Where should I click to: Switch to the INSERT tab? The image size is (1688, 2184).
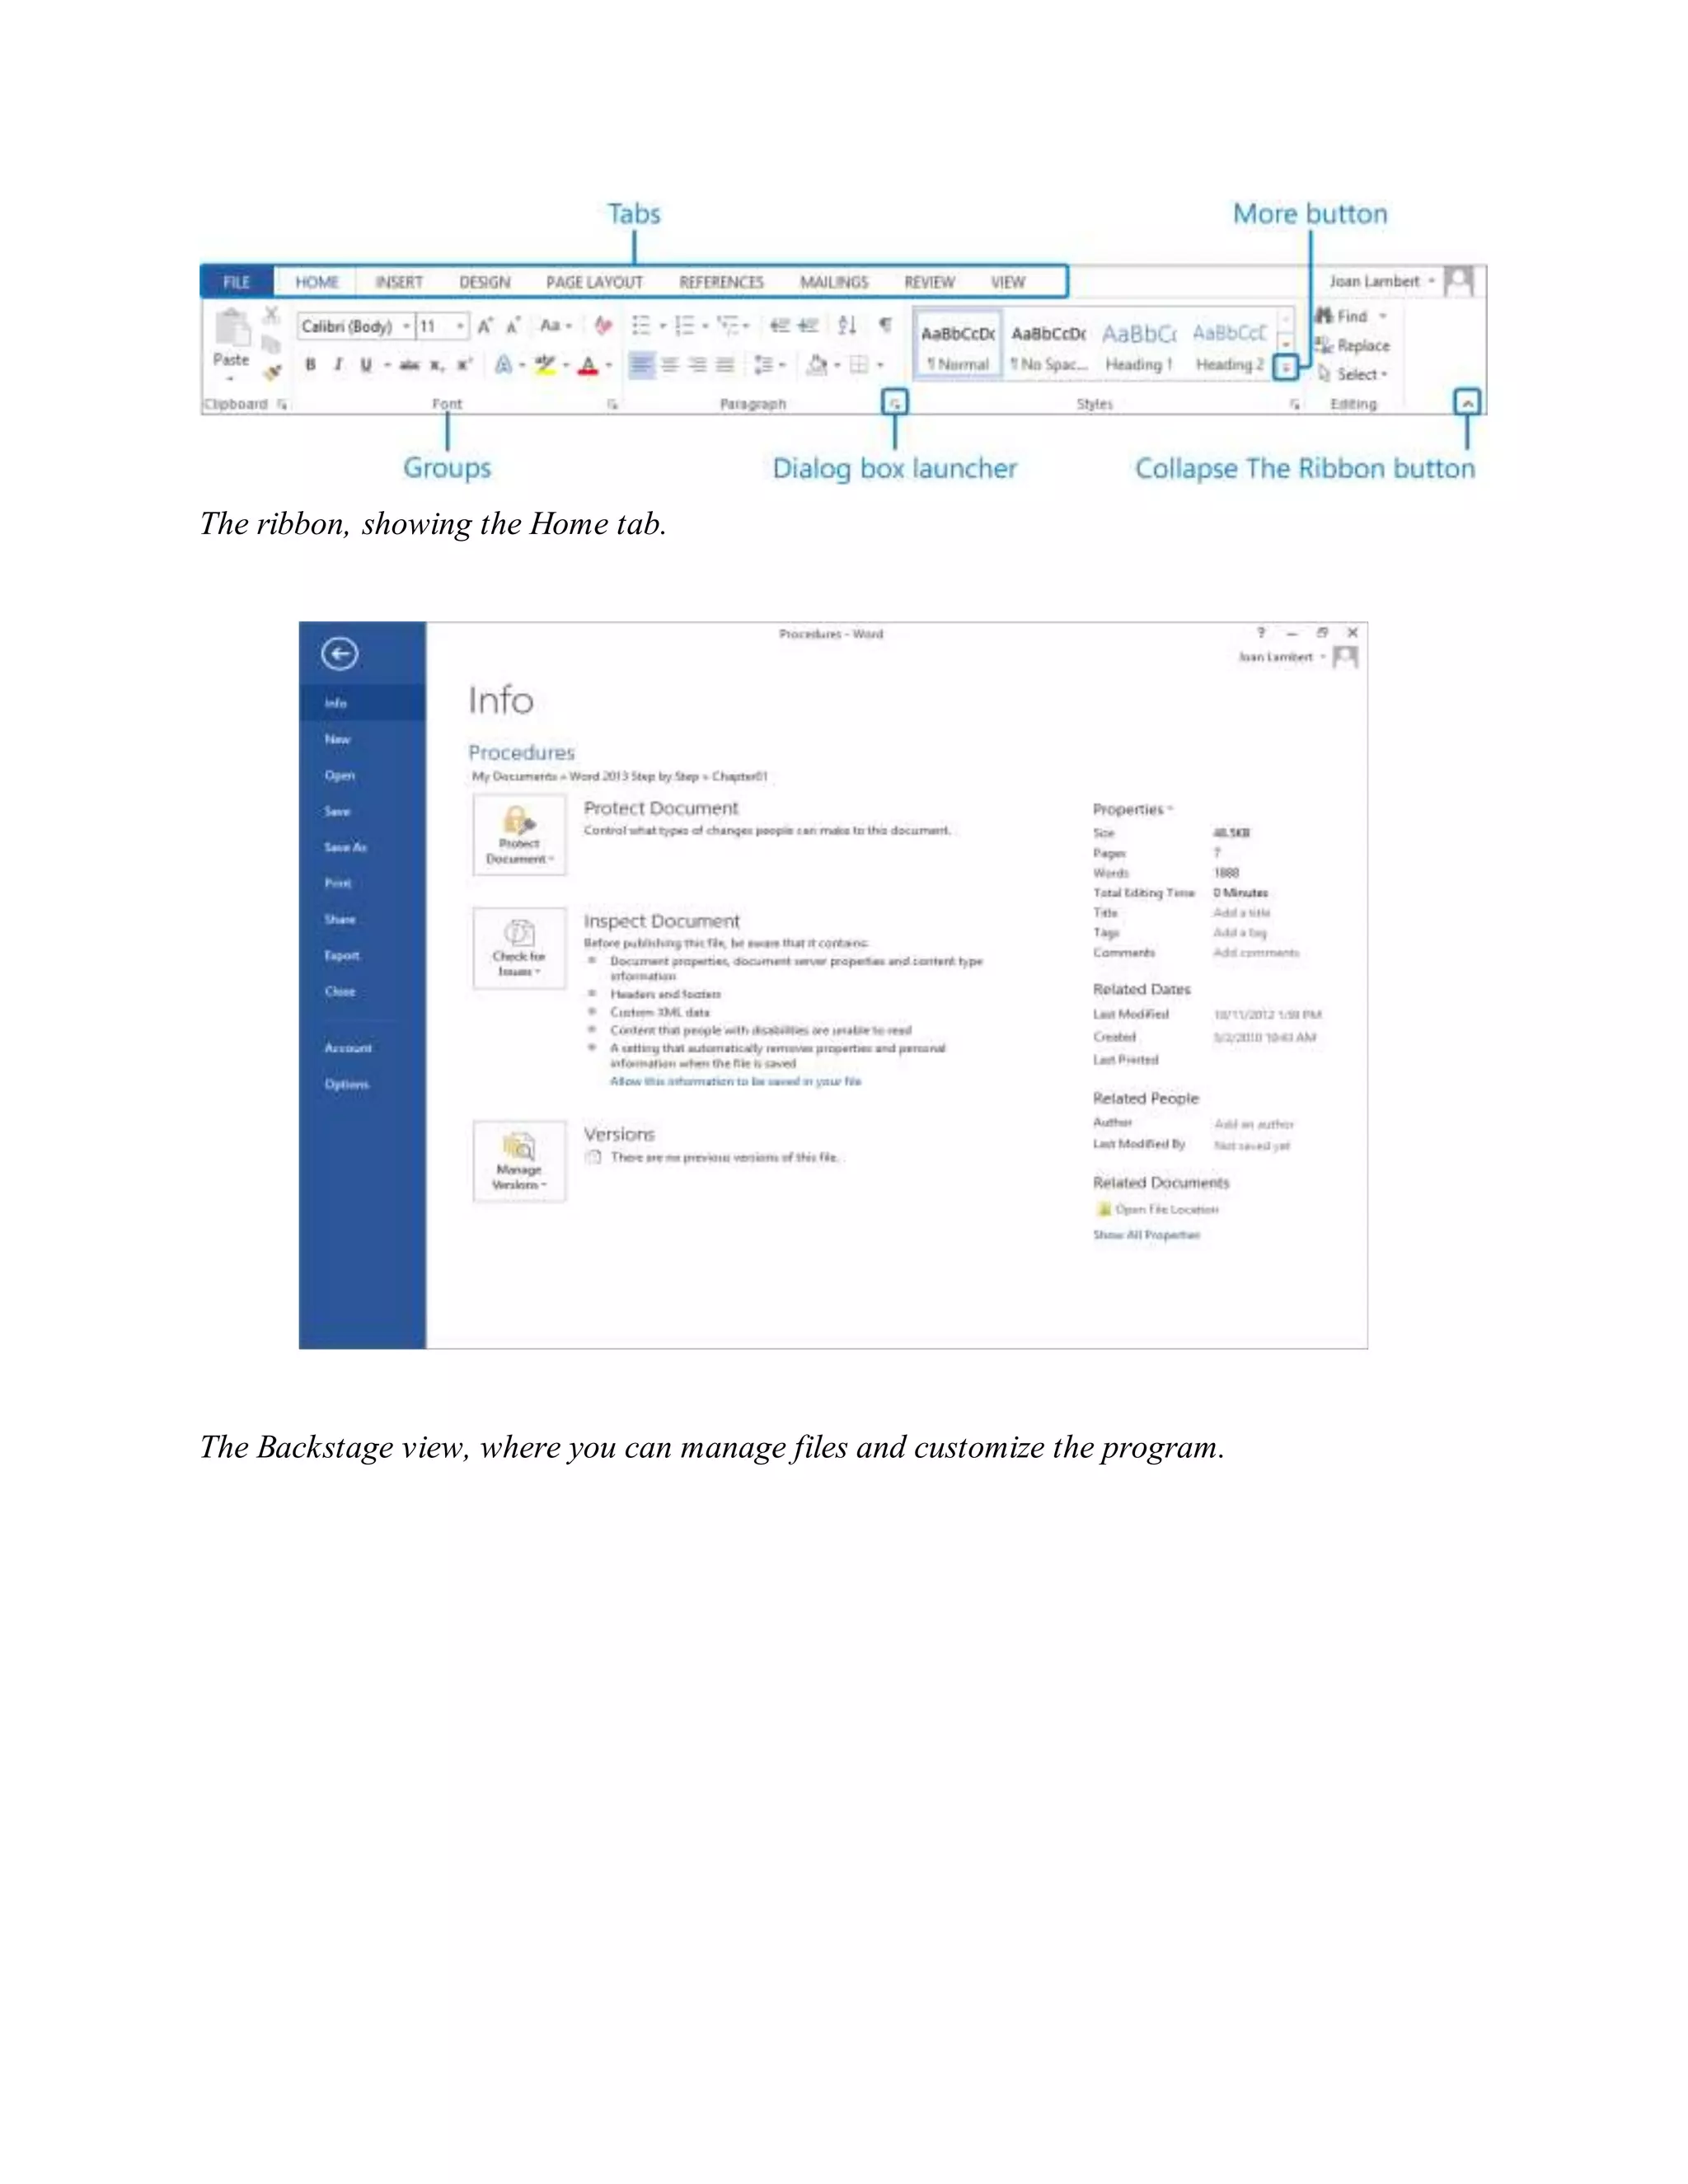pos(399,282)
